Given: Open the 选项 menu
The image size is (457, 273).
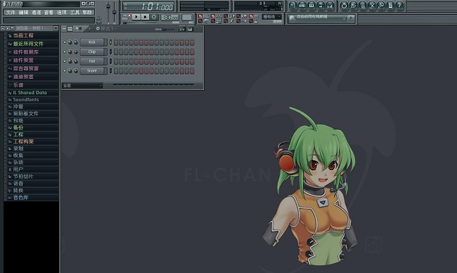Looking at the screenshot, I should pos(61,12).
